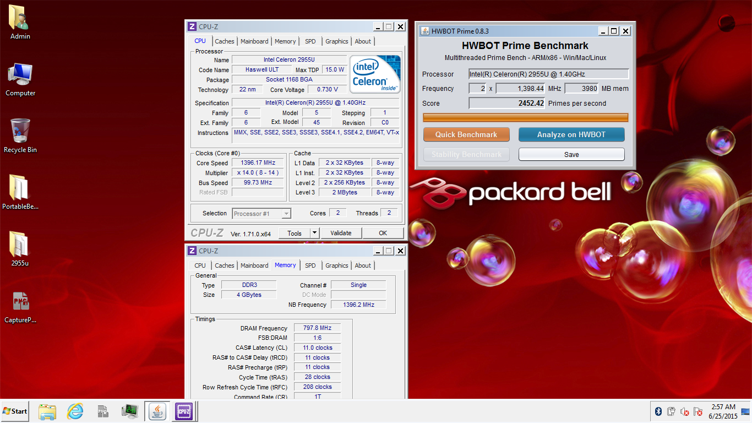Launch Internet Explorer from the taskbar

coord(75,411)
